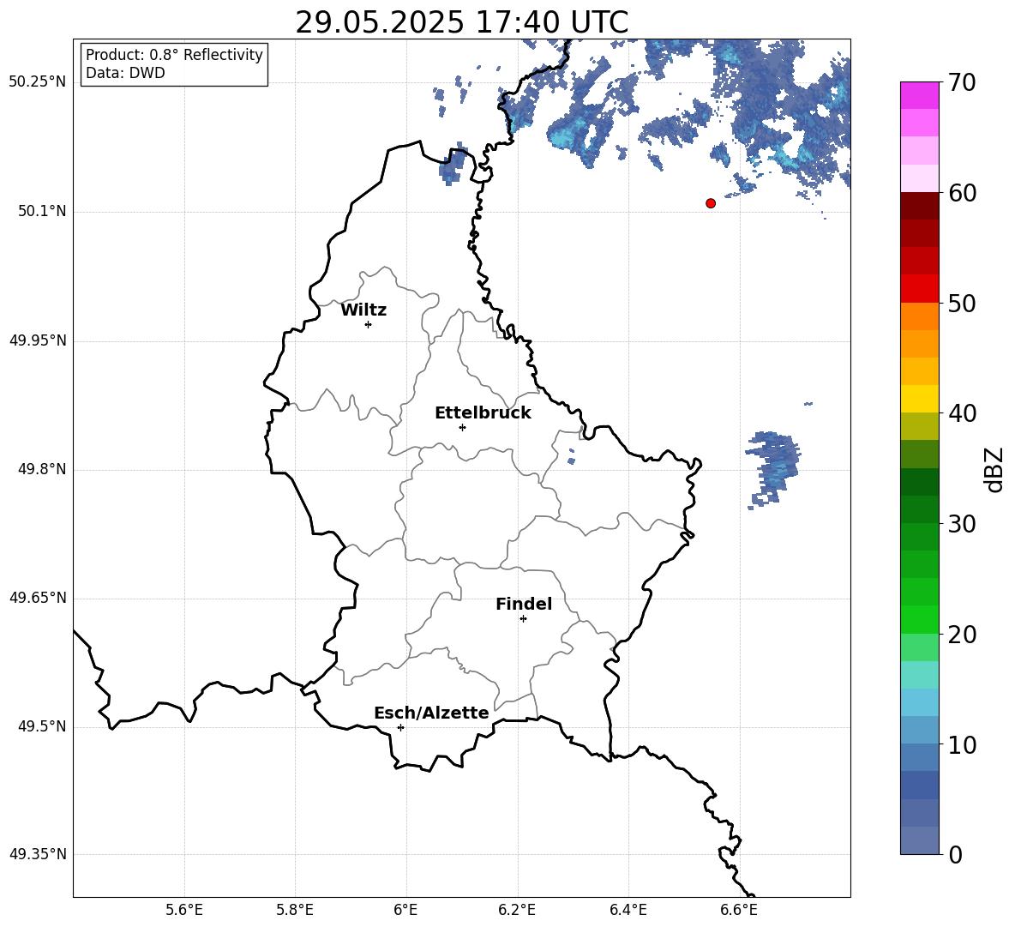Click the title 29.05.2025 17:40 UTC
Image resolution: width=1015 pixels, height=927 pixels.
coord(461,22)
